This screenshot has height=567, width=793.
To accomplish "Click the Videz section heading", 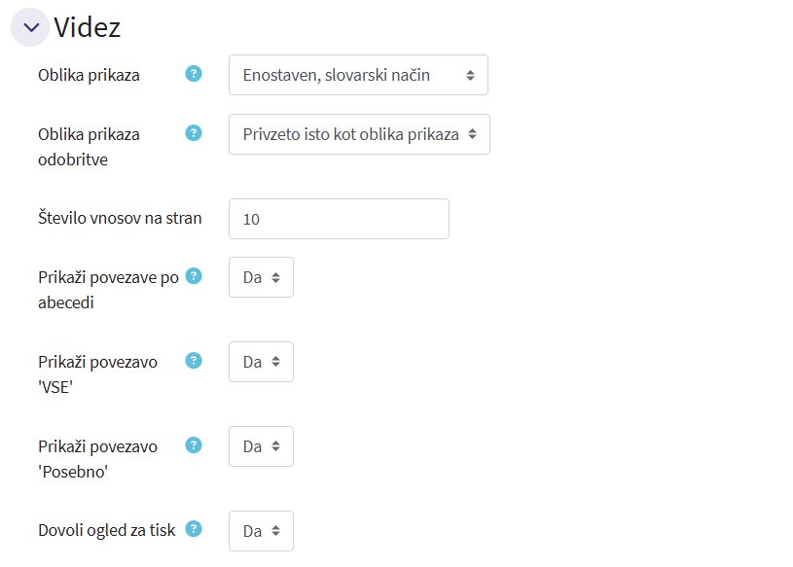I will point(87,27).
